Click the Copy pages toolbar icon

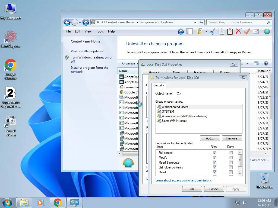(221, 32)
